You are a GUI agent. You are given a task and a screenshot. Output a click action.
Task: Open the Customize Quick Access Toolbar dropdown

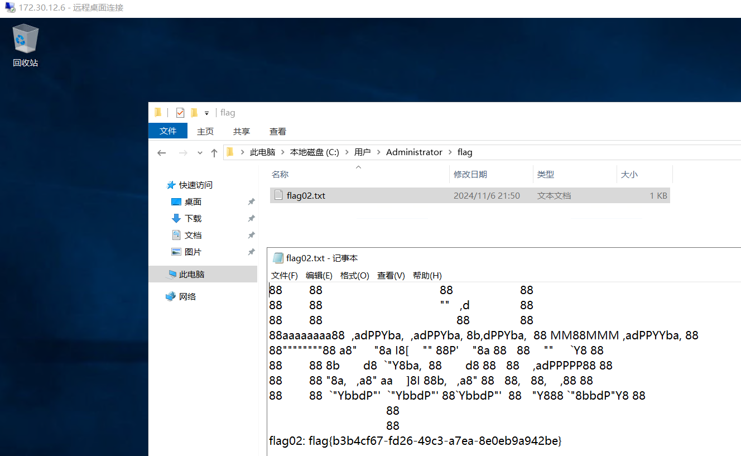pyautogui.click(x=206, y=113)
